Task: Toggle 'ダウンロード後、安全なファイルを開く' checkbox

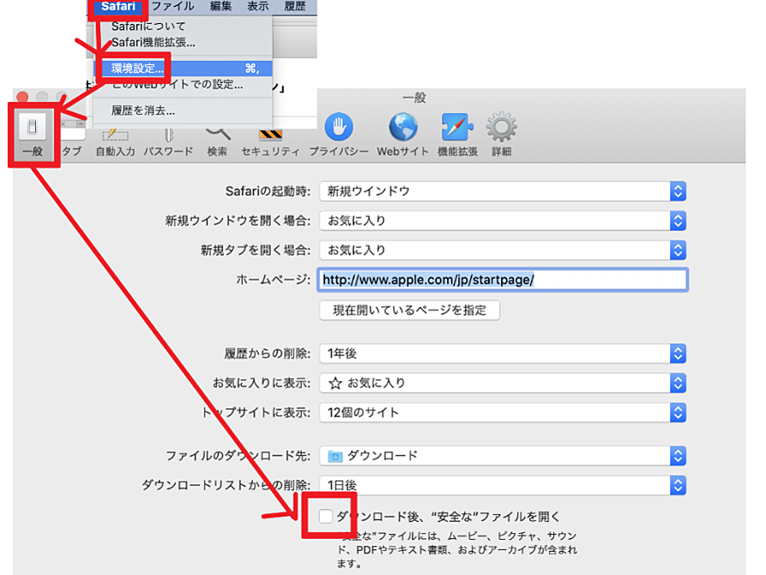Action: [325, 517]
